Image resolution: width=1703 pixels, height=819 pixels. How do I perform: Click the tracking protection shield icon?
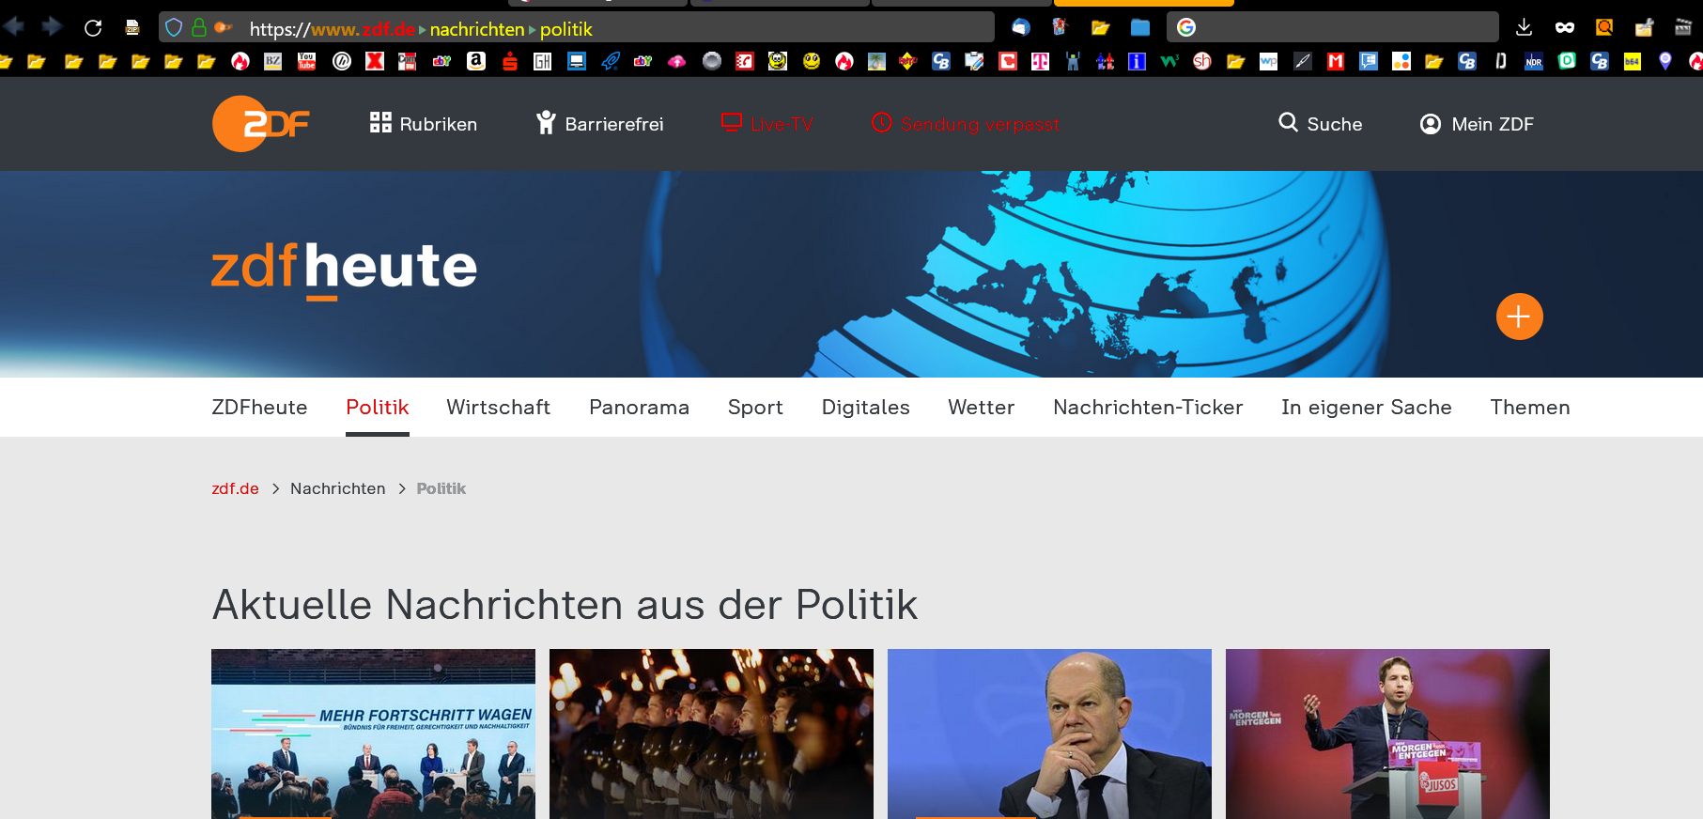174,28
